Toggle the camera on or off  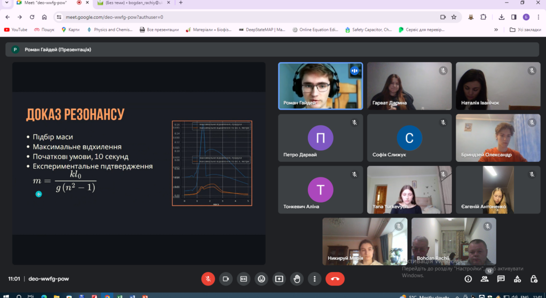click(x=226, y=279)
